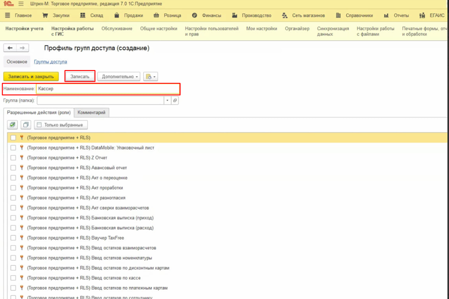The height and width of the screenshot is (299, 449).
Task: Open the reports icon dropdown next to Дополнительно
Action: [x=150, y=77]
